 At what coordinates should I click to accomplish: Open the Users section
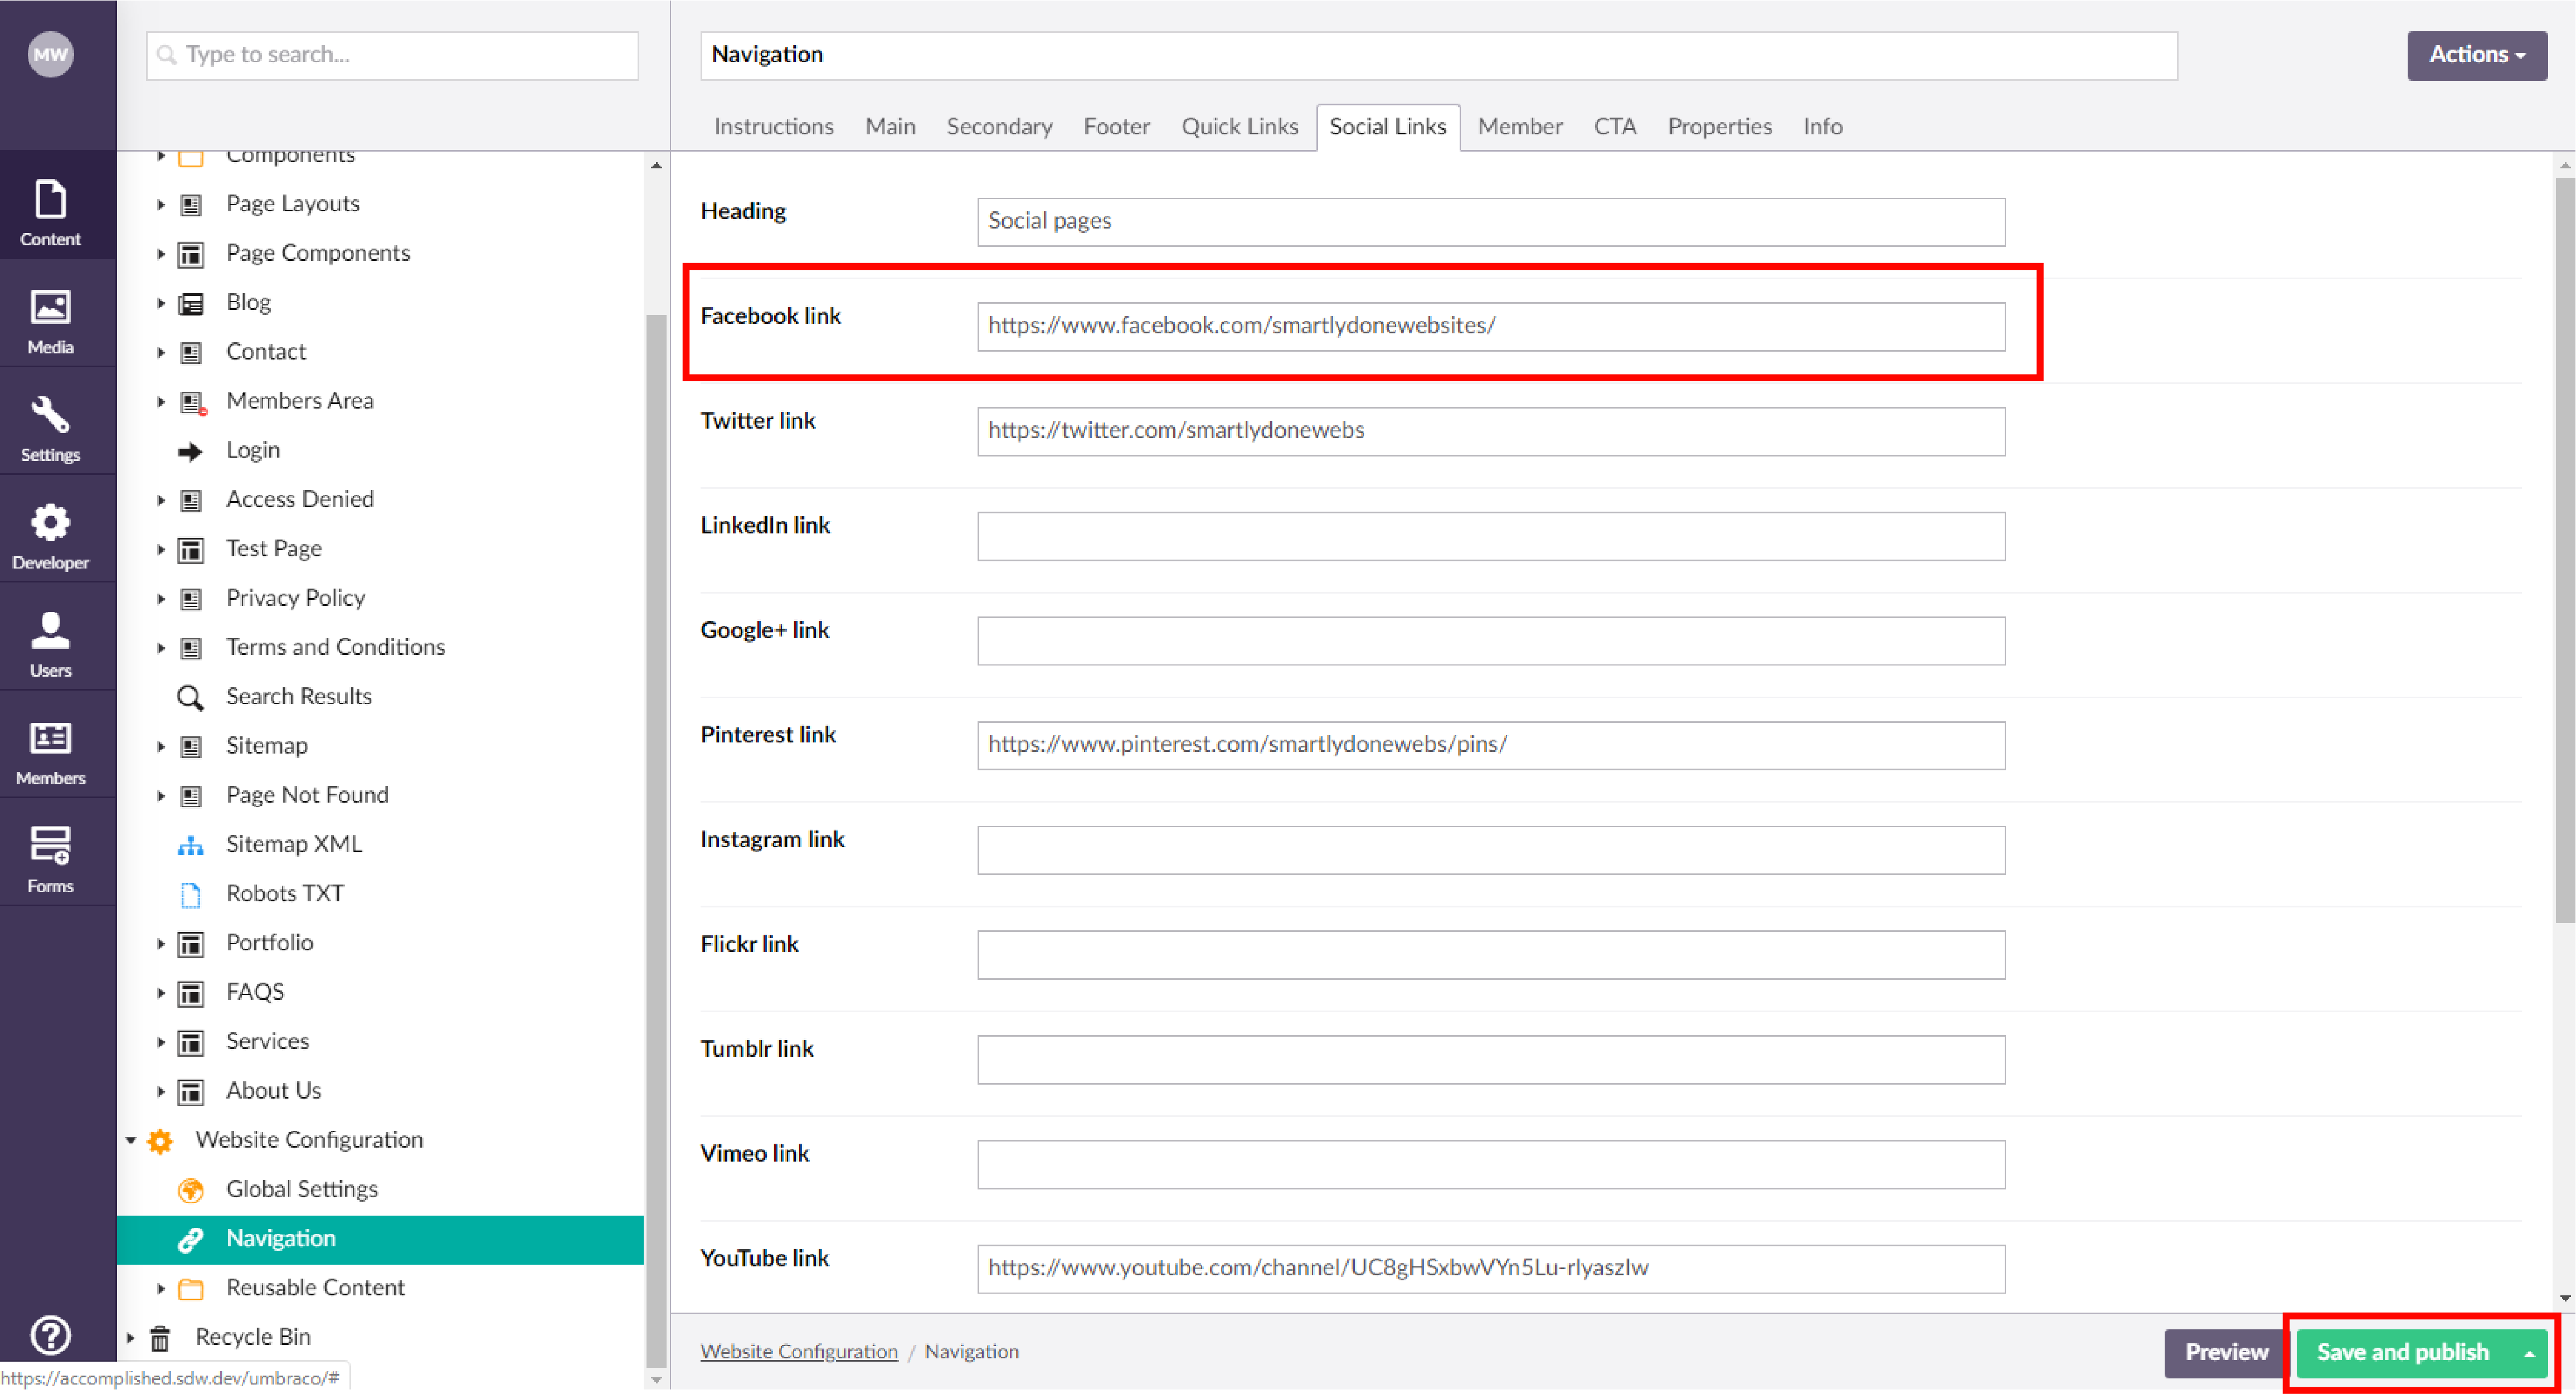pos(50,643)
